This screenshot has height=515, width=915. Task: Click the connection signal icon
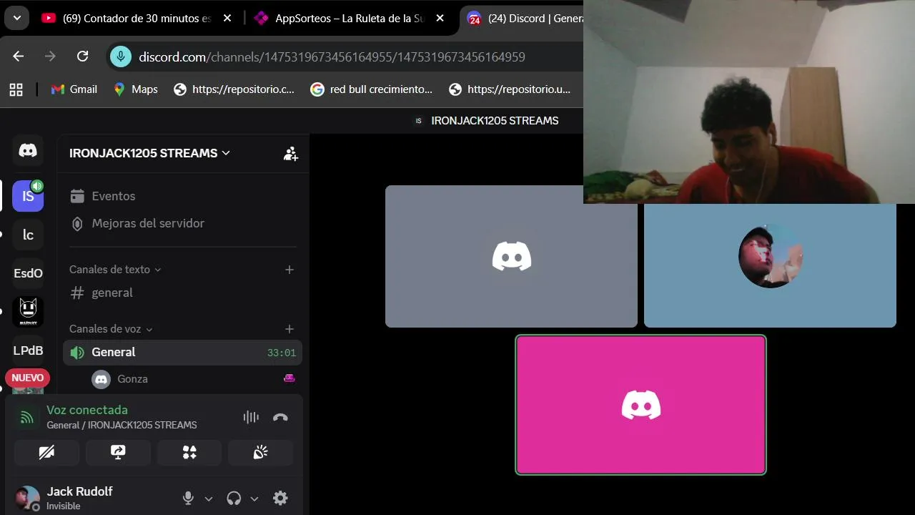point(26,418)
